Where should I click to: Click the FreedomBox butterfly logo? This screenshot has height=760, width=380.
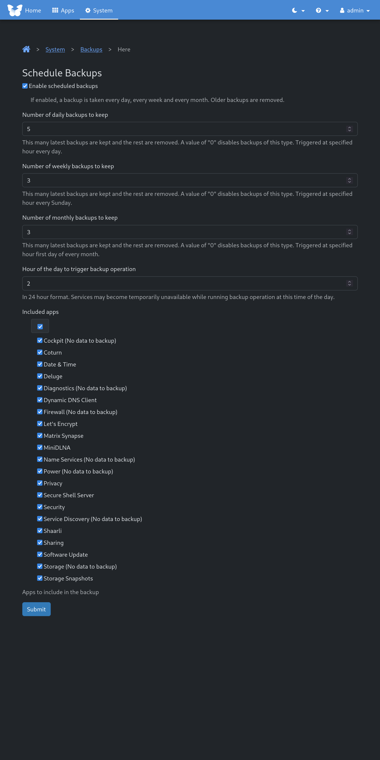(15, 10)
